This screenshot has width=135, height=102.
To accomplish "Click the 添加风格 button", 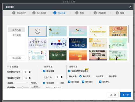I will click(17, 58).
